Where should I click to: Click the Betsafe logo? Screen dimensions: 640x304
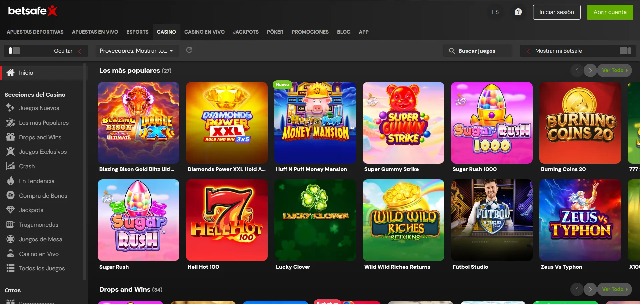pyautogui.click(x=33, y=11)
